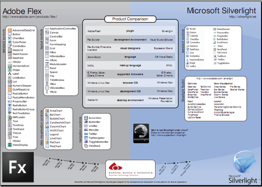The height and width of the screenshot is (187, 262).
Task: Open the codeplex.com/silverlight toolkit link
Action: pos(215,78)
